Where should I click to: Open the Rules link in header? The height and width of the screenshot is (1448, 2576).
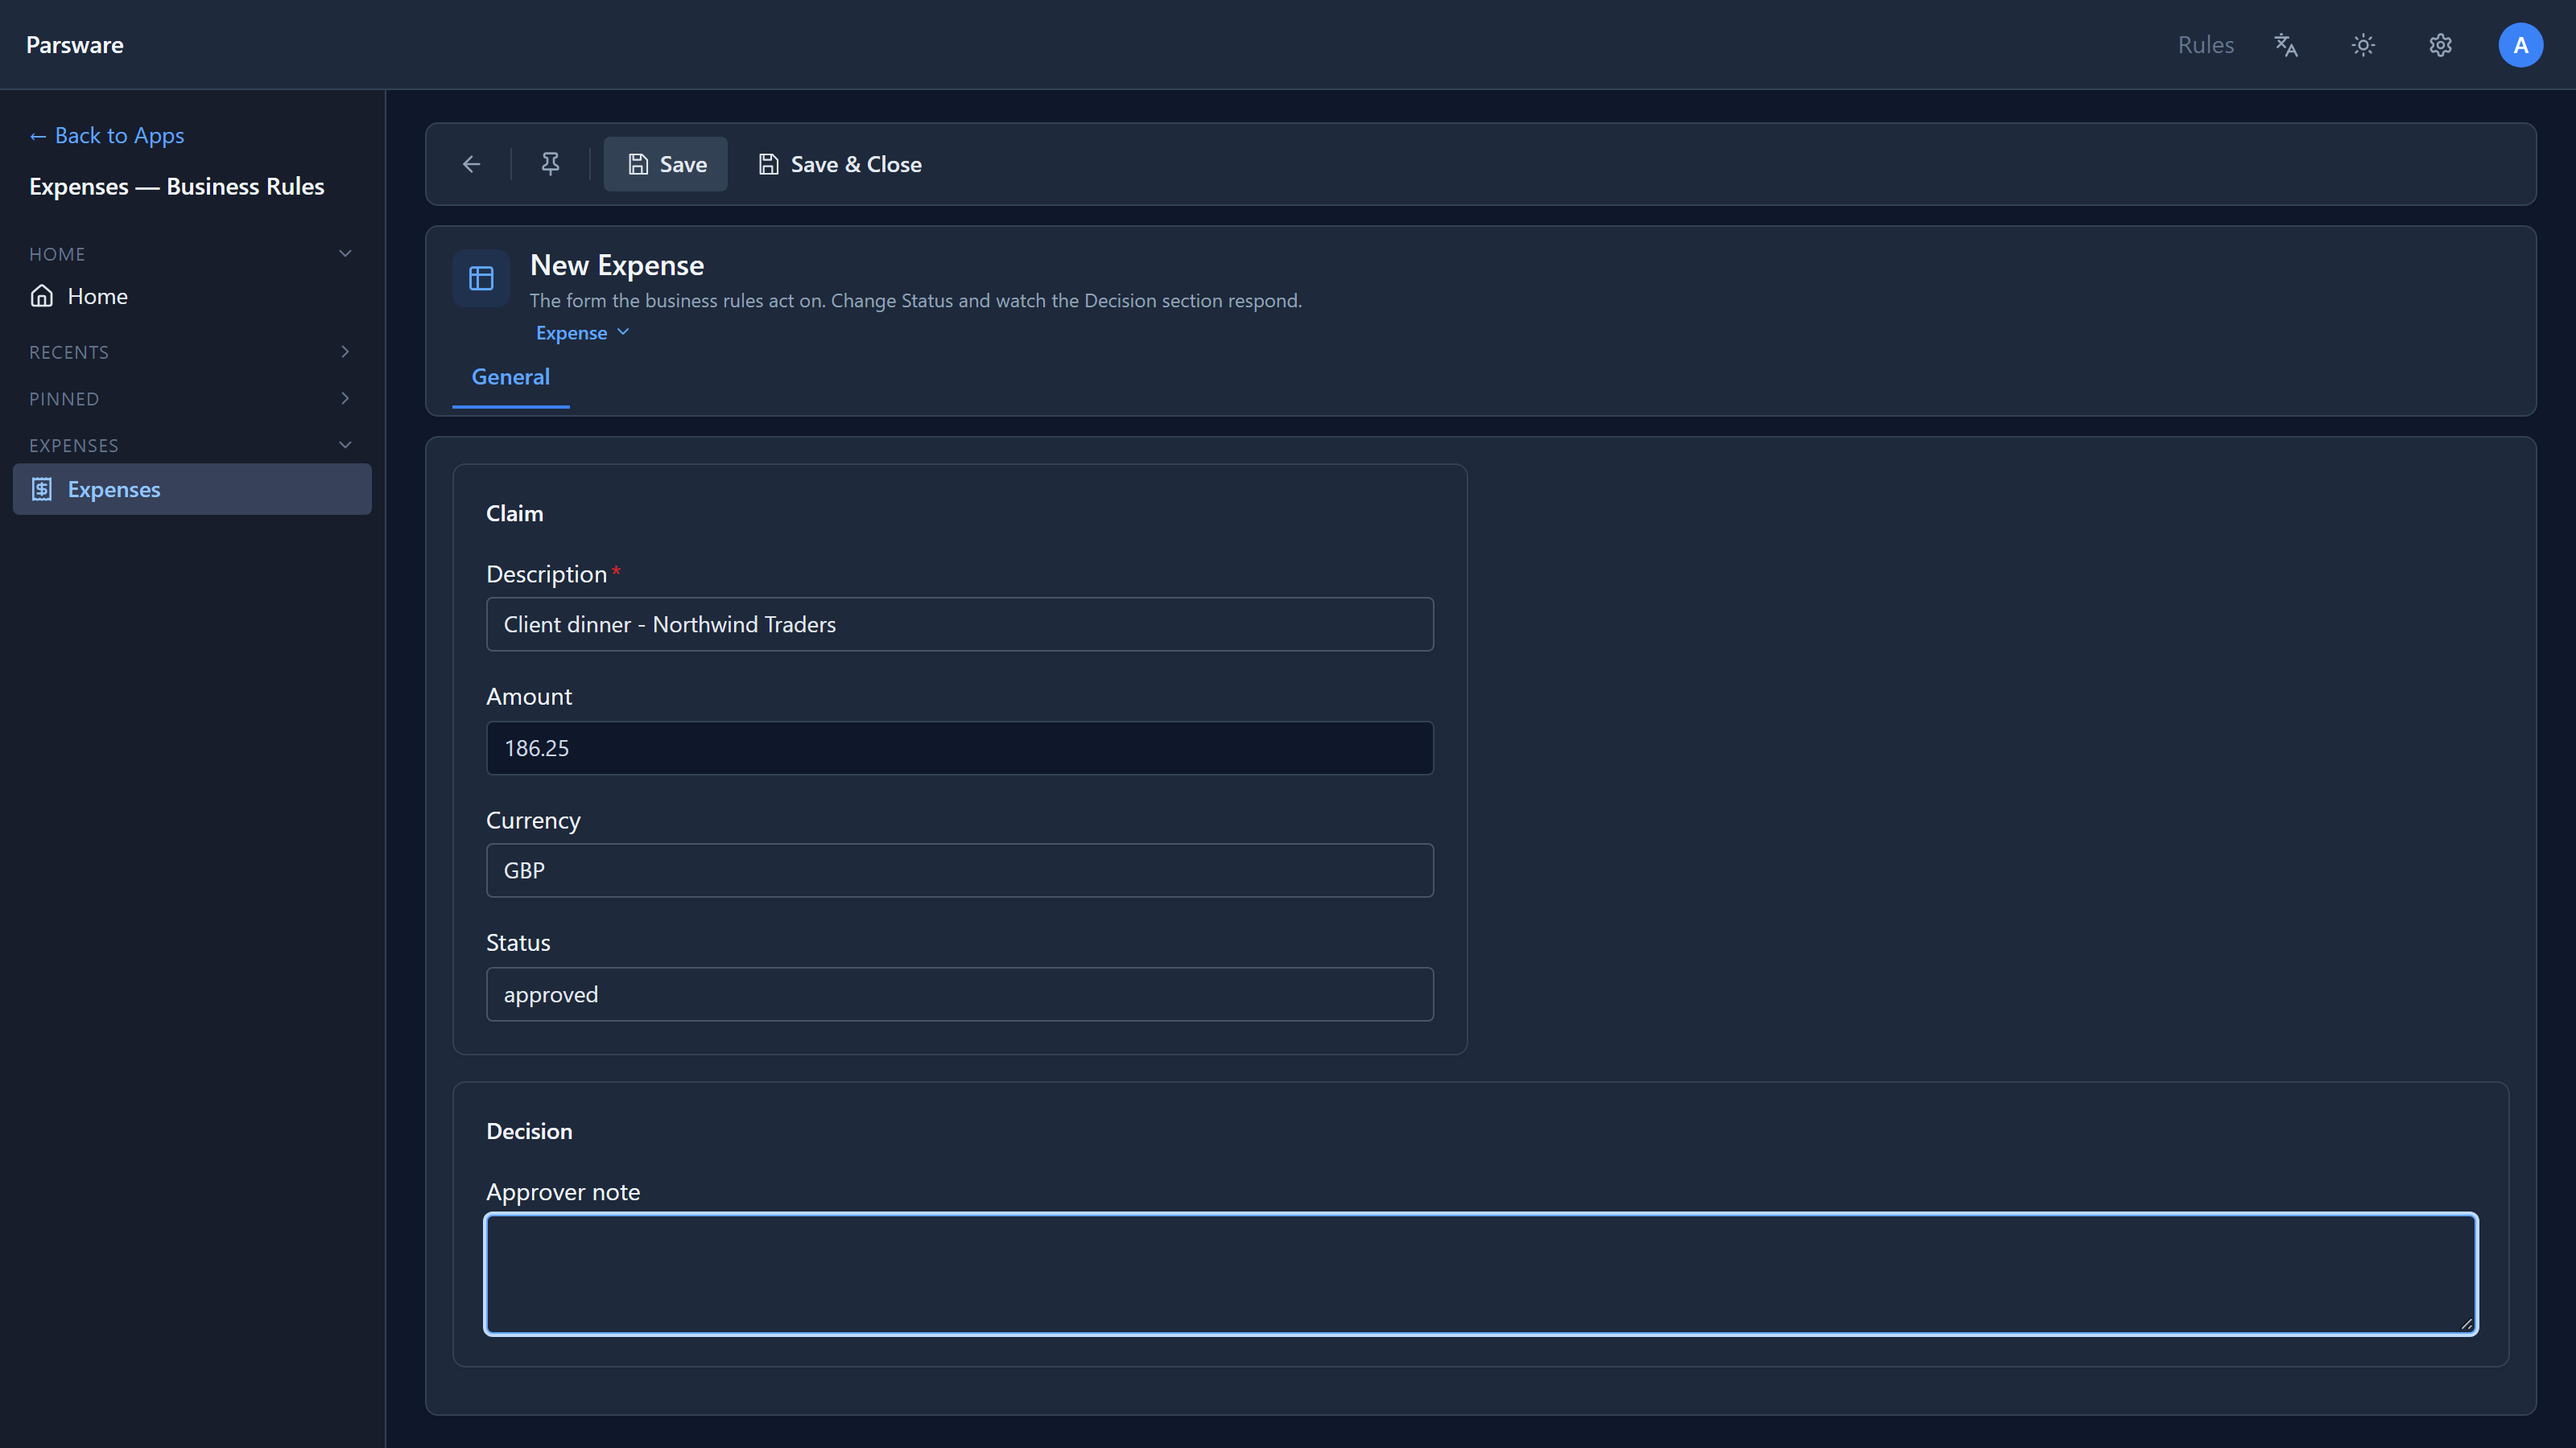(x=2205, y=45)
